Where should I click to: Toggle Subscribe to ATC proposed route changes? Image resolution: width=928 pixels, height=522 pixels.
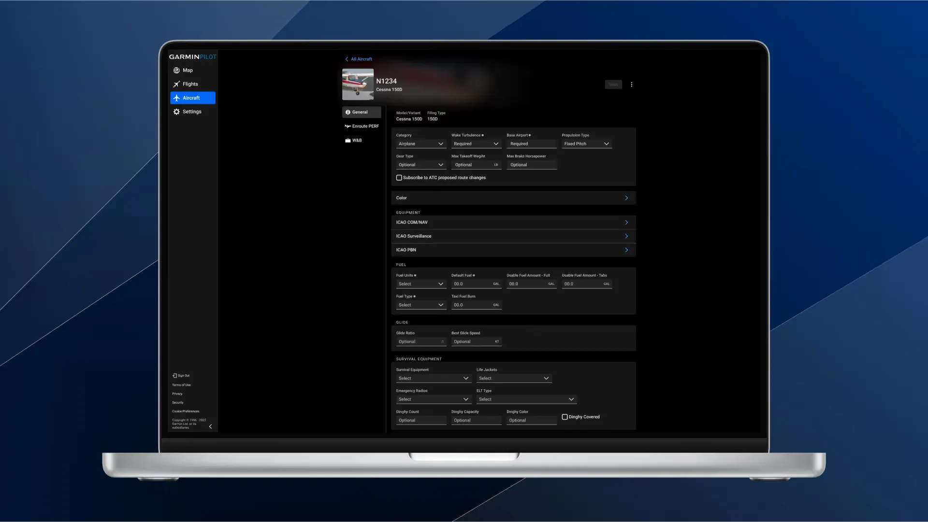pos(399,178)
